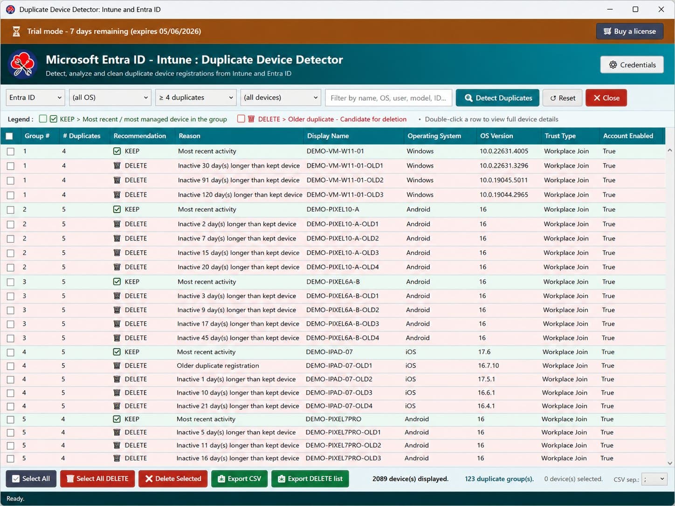Open the Entra ID source dropdown
The height and width of the screenshot is (506, 675).
[35, 98]
